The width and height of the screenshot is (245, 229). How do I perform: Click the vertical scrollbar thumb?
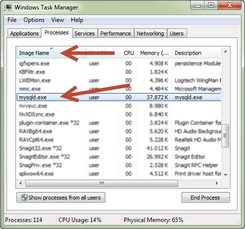226,136
